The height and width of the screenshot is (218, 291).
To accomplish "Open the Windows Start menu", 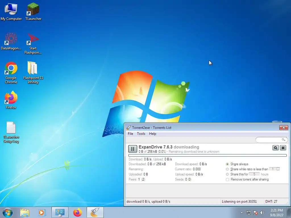I will [8, 212].
